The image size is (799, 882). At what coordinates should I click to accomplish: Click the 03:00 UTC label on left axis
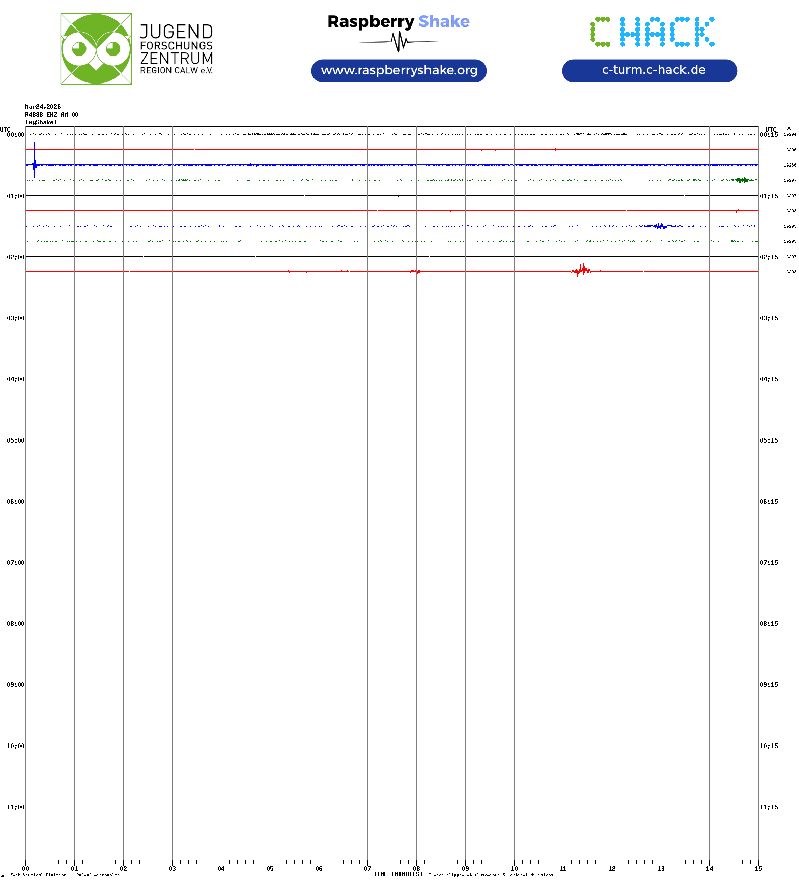[15, 318]
